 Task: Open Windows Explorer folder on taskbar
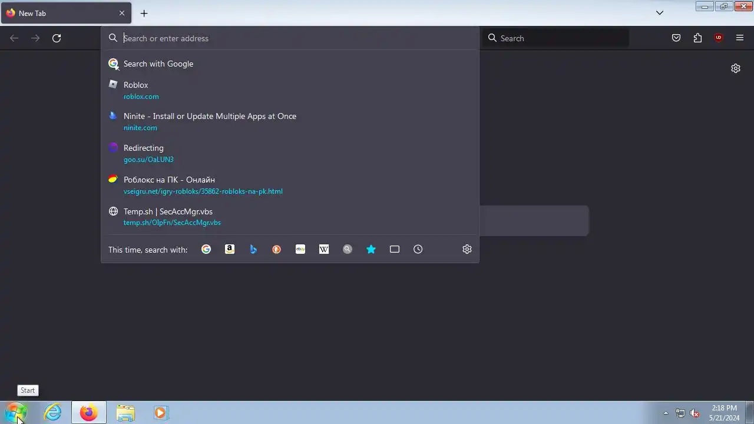[x=125, y=413]
